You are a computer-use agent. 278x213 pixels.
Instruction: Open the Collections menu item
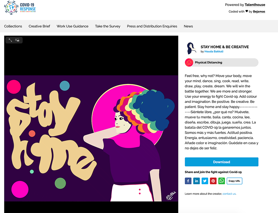tap(13, 26)
